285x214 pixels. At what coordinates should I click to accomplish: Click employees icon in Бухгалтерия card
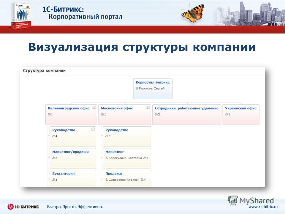[x=54, y=180]
